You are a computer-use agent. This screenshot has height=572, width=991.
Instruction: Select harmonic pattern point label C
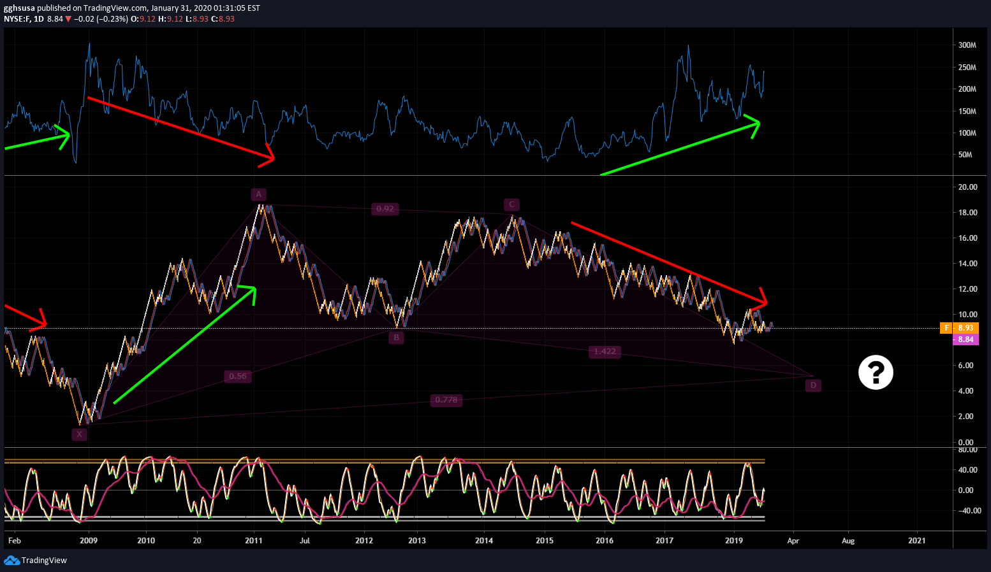tap(511, 204)
